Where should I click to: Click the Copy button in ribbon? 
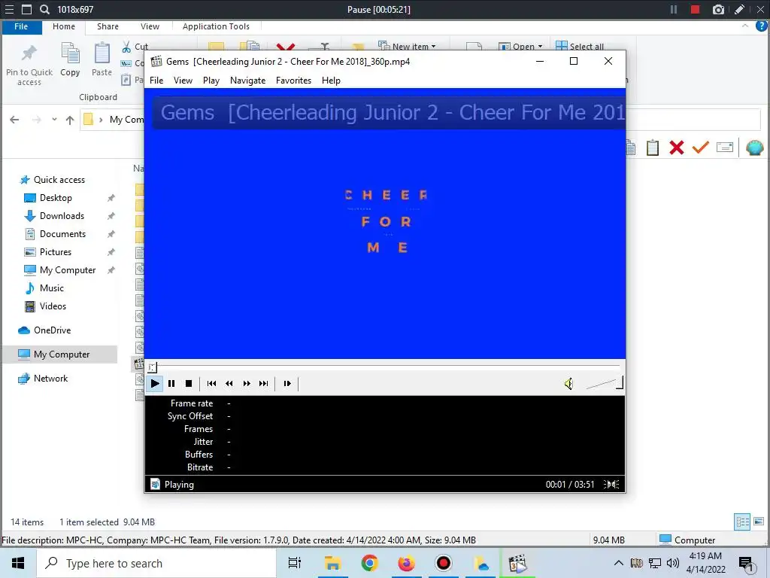pos(70,60)
